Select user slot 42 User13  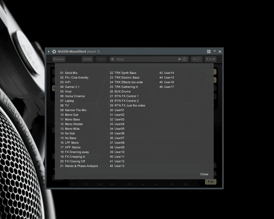tap(117, 166)
